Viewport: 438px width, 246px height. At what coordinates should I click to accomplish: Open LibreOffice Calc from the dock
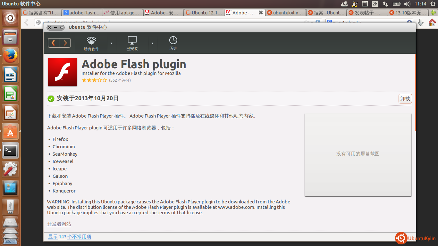[x=10, y=94]
